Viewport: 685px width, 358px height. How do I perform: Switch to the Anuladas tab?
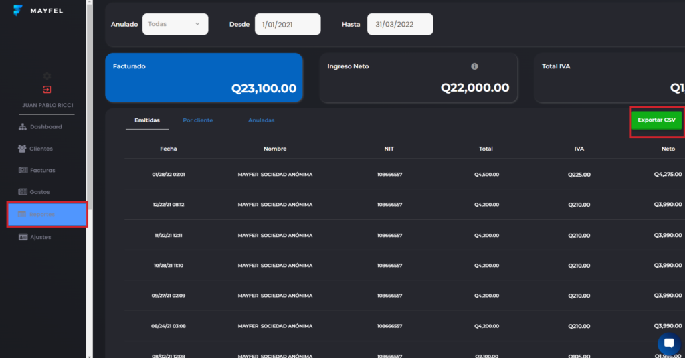pyautogui.click(x=261, y=120)
